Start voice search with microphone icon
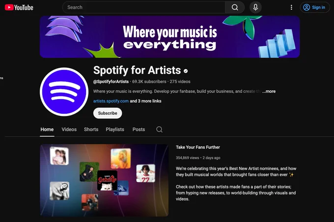The image size is (334, 222). click(x=255, y=7)
